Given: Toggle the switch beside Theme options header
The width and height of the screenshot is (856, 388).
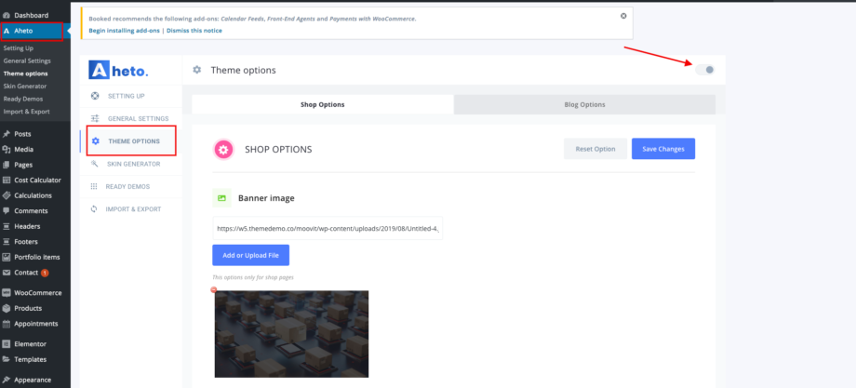Looking at the screenshot, I should click(x=704, y=70).
